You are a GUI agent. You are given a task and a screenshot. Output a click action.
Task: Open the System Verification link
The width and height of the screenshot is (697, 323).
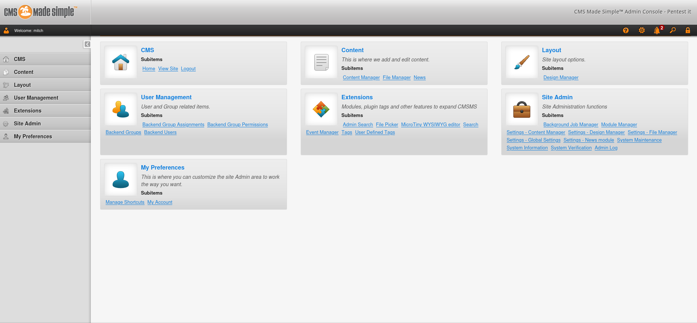pyautogui.click(x=571, y=148)
